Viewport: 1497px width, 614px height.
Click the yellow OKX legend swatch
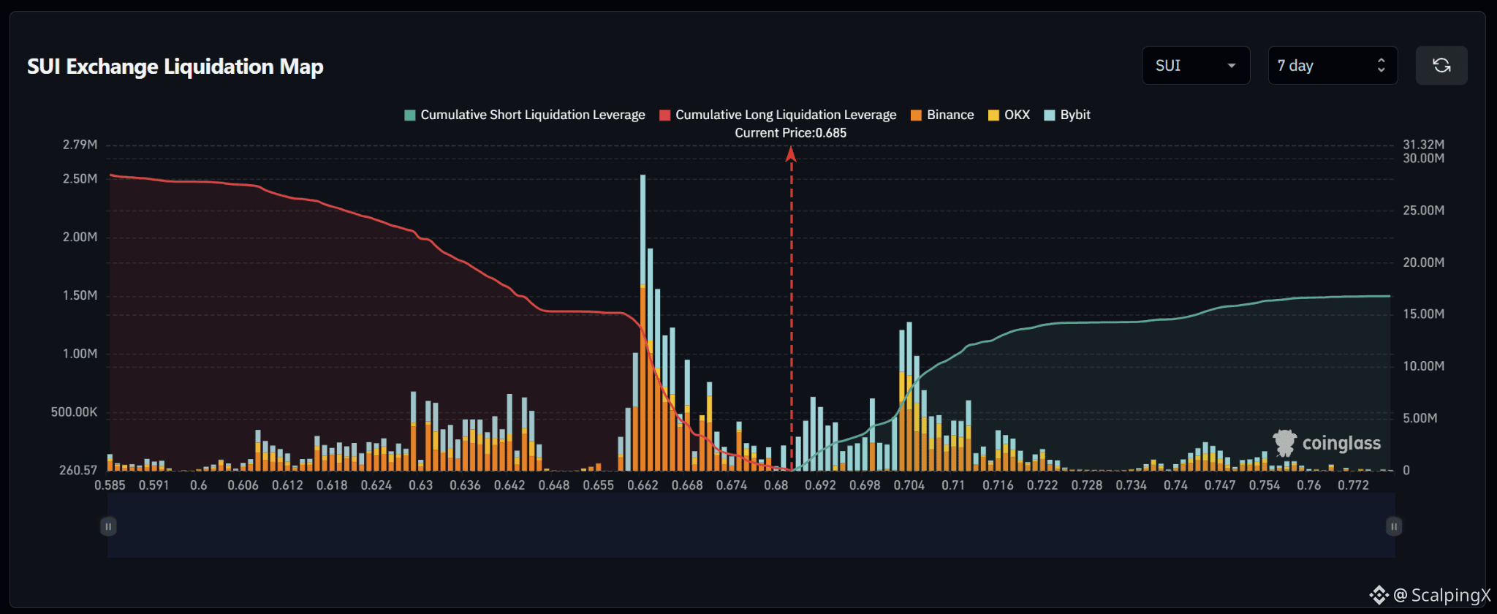pos(993,115)
